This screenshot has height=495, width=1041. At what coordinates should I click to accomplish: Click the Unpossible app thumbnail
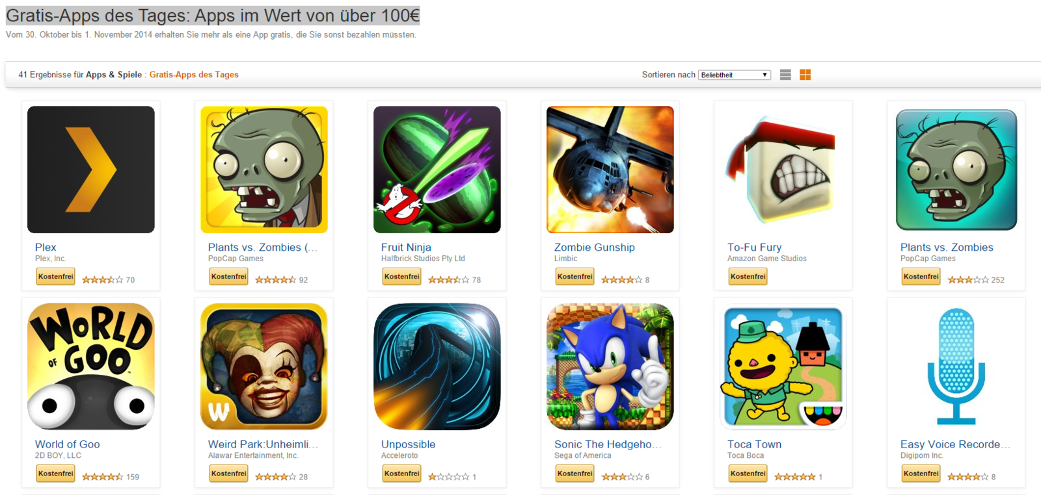click(x=437, y=366)
